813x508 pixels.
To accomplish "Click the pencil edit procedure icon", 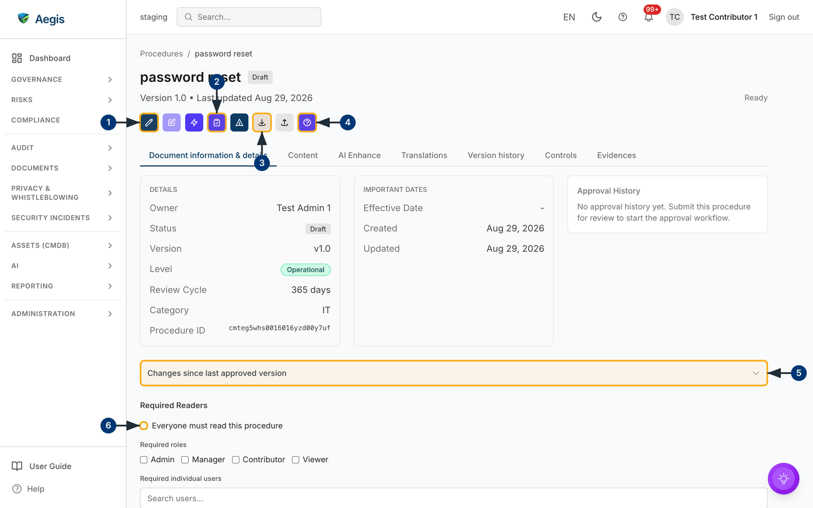I will [x=149, y=122].
